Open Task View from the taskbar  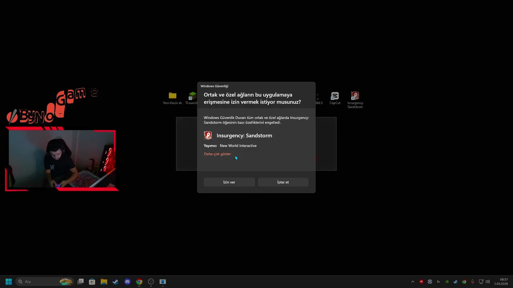point(81,282)
